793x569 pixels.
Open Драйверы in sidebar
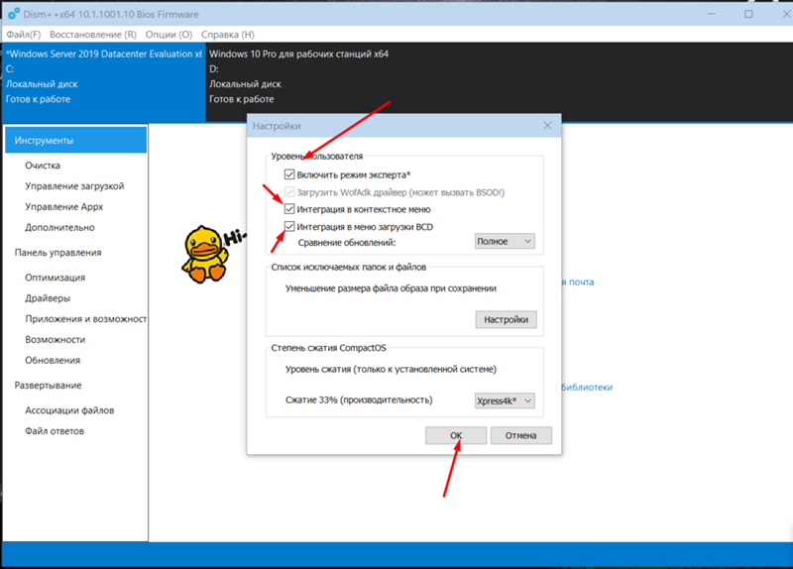tap(48, 298)
